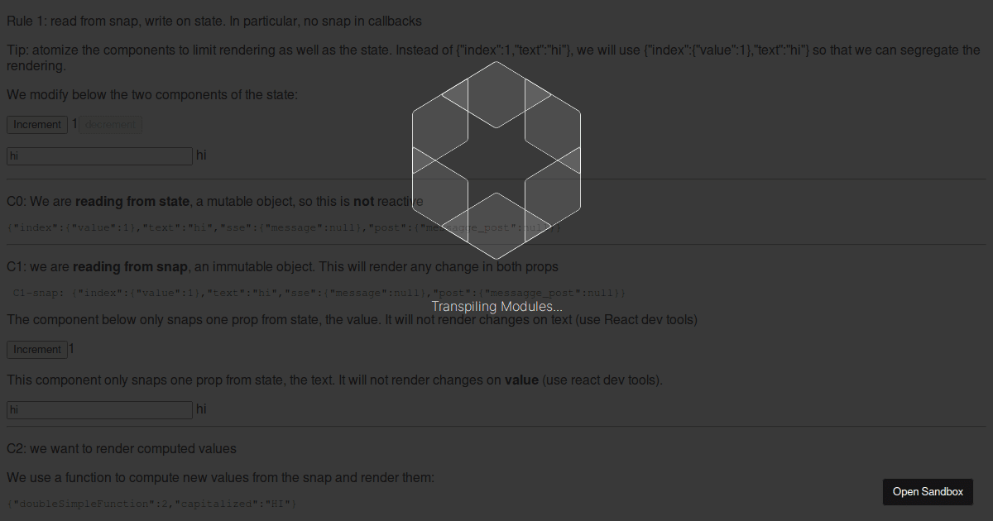Click the C1-snap JSON code line
The height and width of the screenshot is (521, 993).
click(x=319, y=293)
